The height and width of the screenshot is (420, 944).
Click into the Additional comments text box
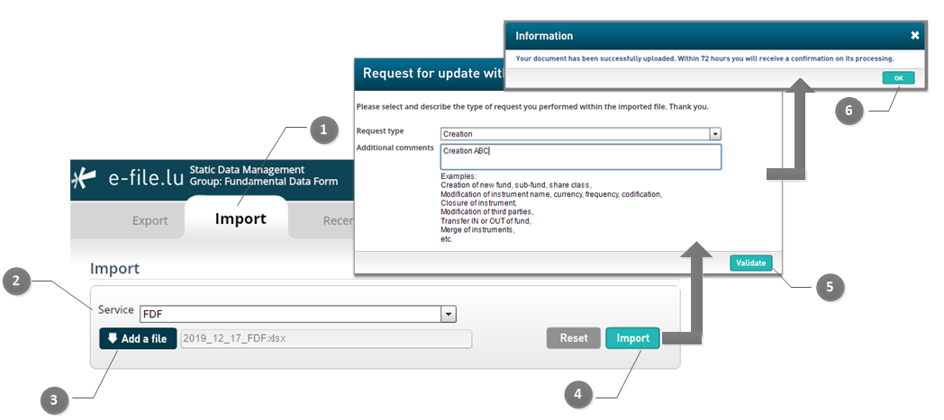click(x=580, y=157)
